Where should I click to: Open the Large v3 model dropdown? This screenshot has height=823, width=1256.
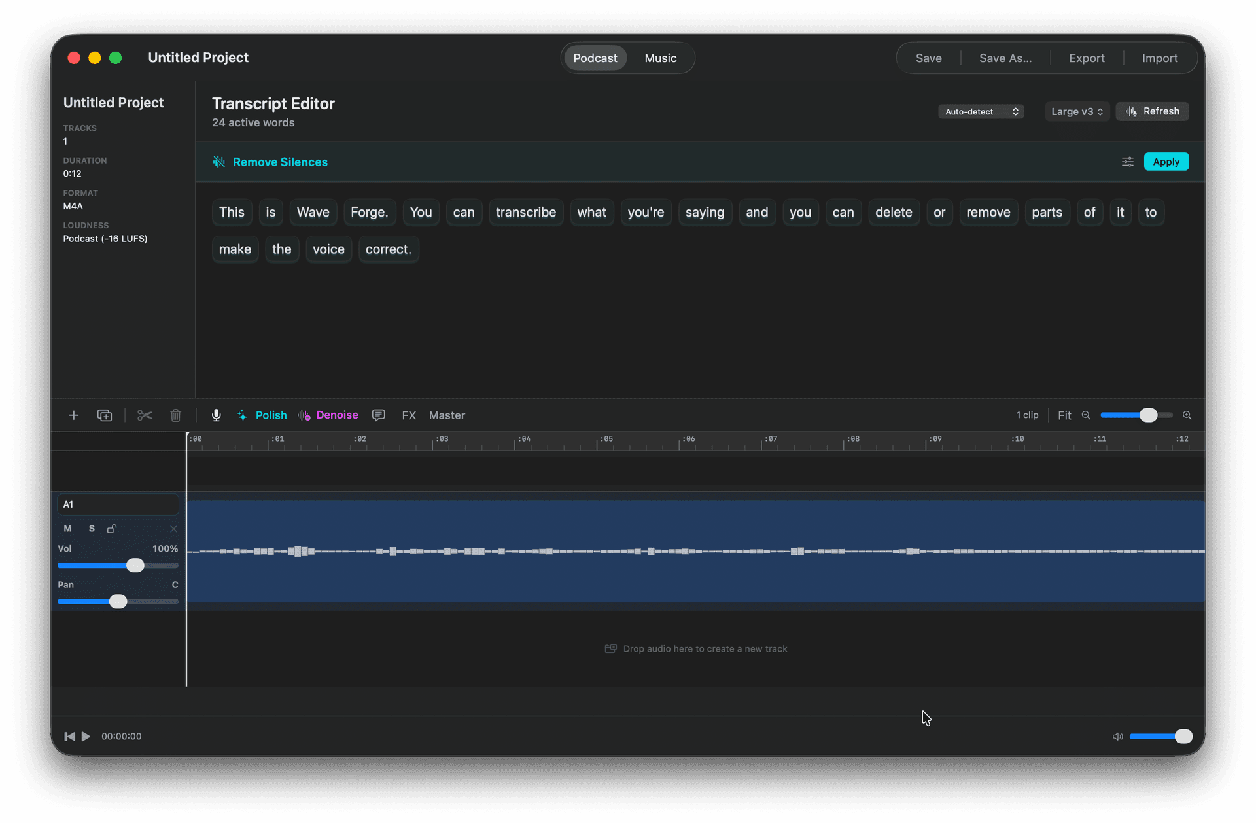[1077, 112]
